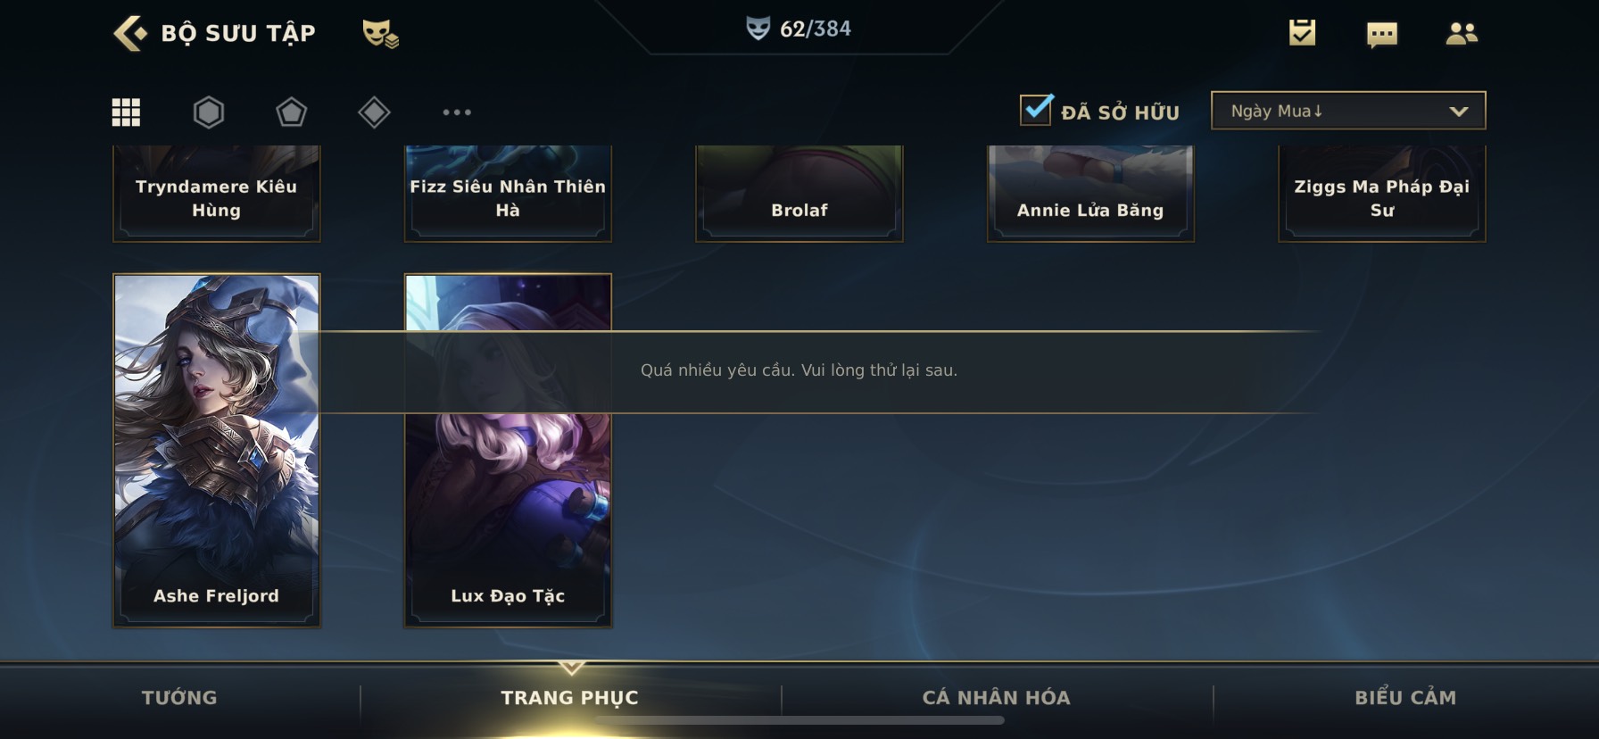Open the Brolaf skin card
This screenshot has width=1599, height=739.
click(799, 193)
